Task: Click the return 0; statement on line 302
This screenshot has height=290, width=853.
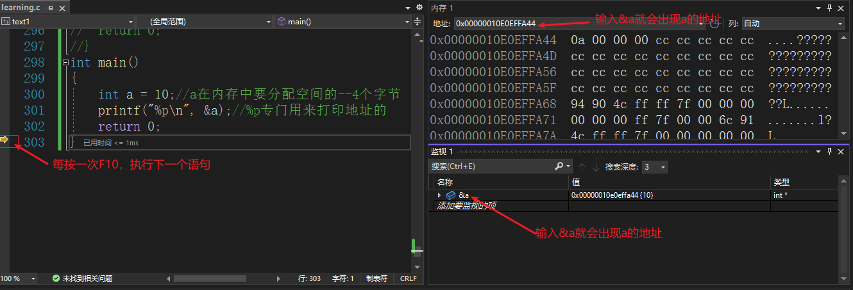Action: [129, 126]
